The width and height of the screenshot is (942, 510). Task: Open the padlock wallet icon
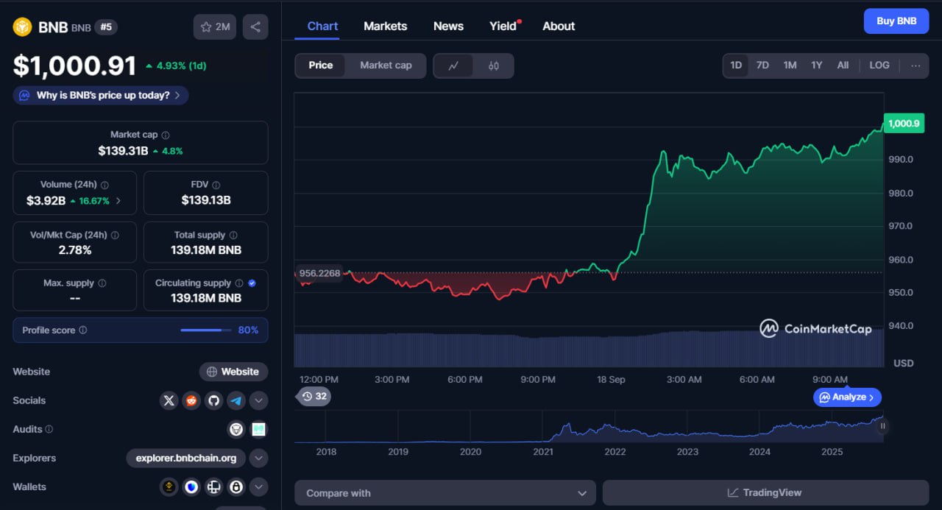click(236, 486)
